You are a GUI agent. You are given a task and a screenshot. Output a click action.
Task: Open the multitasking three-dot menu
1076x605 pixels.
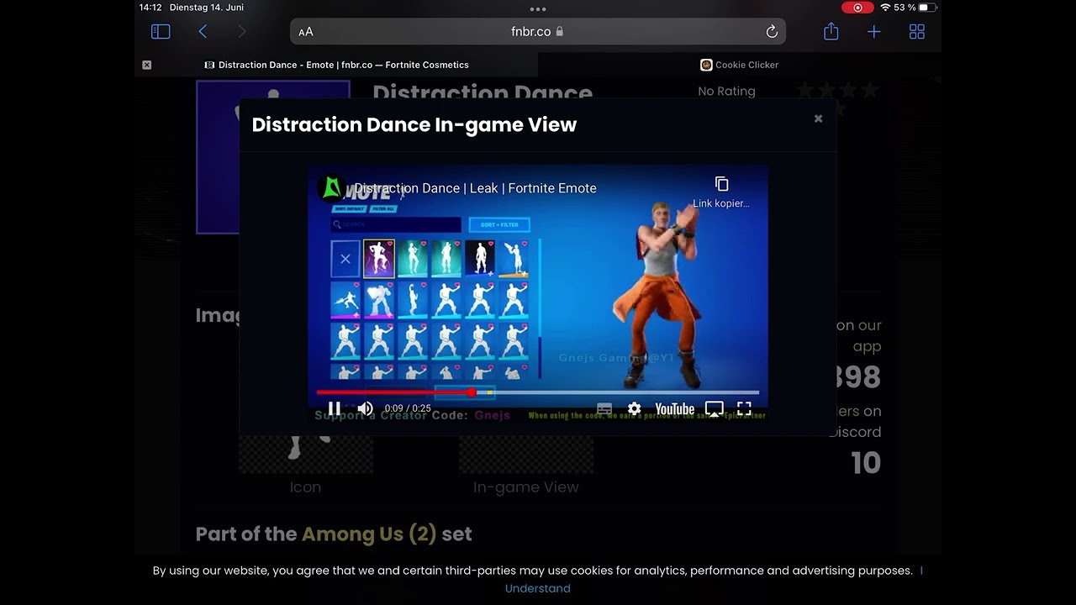538,9
